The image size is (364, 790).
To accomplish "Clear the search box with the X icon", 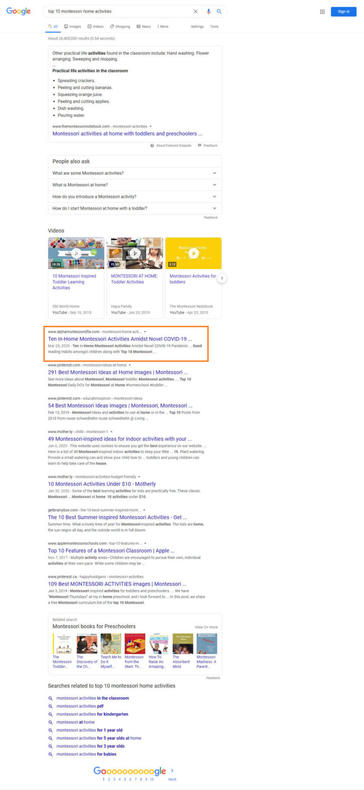I will (195, 11).
